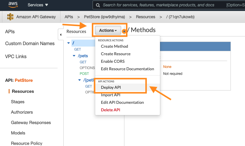Focus the AWS services search field
The width and height of the screenshot is (245, 146).
tap(169, 5)
